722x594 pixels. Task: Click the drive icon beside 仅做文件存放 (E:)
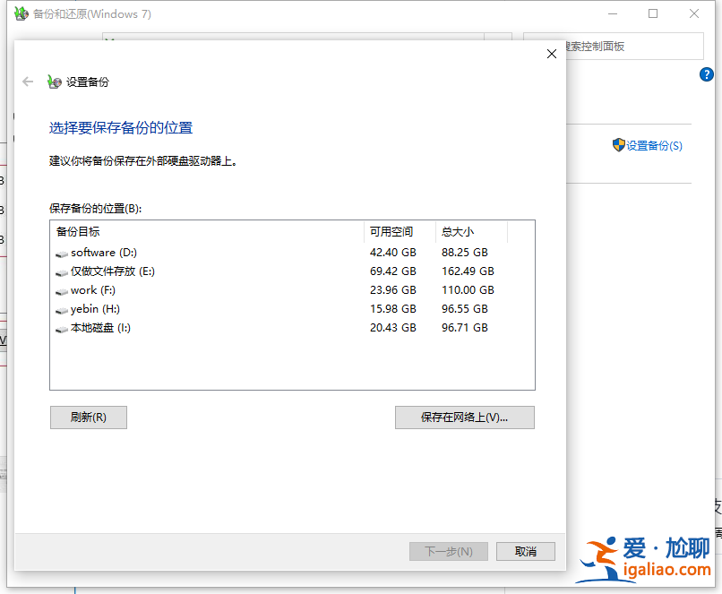(x=63, y=271)
